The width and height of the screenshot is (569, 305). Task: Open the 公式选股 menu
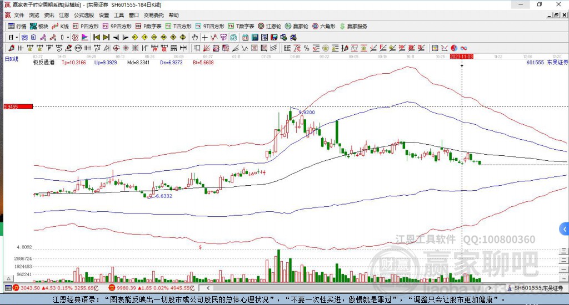tap(84, 15)
